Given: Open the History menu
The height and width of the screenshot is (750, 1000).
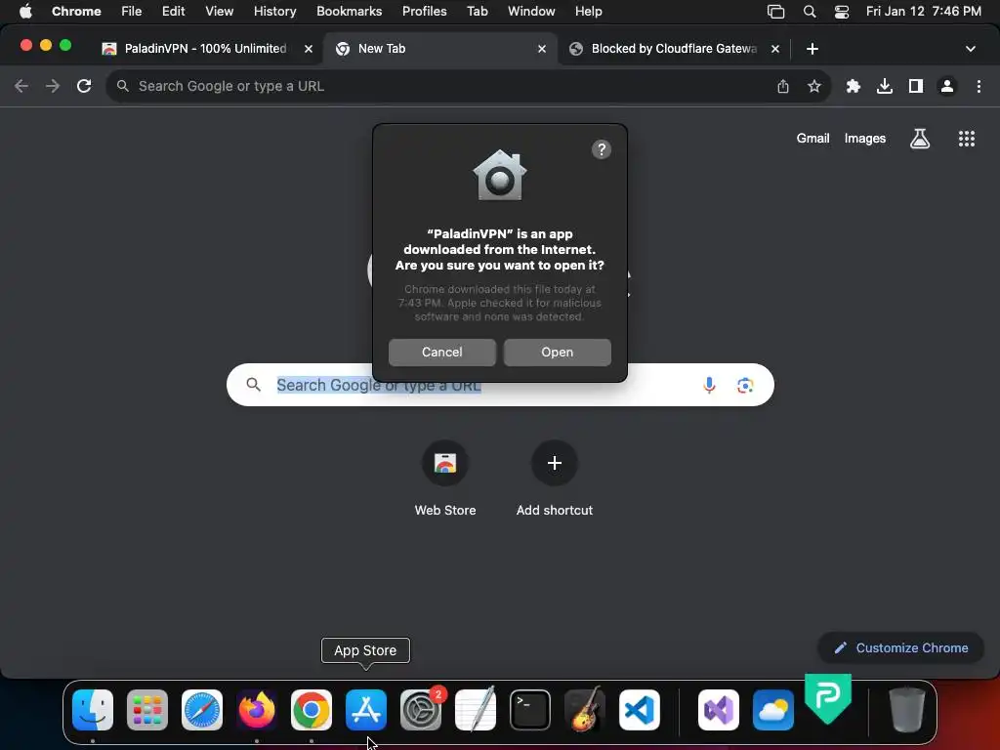Looking at the screenshot, I should (x=274, y=12).
